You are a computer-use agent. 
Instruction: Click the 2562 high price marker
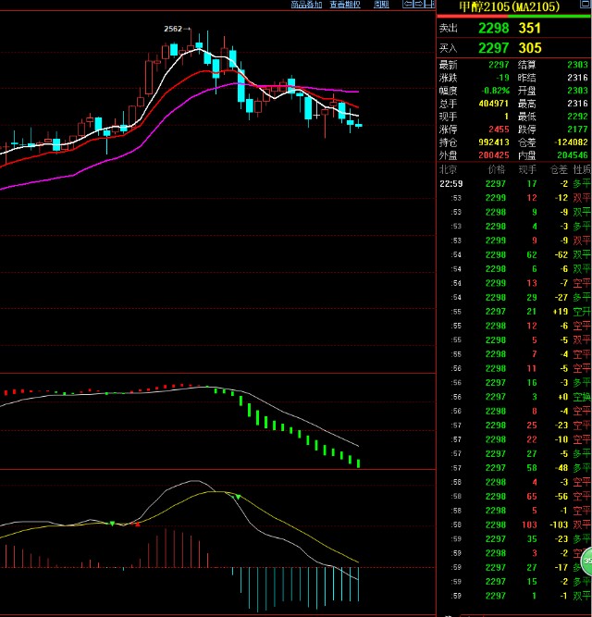pyautogui.click(x=172, y=30)
